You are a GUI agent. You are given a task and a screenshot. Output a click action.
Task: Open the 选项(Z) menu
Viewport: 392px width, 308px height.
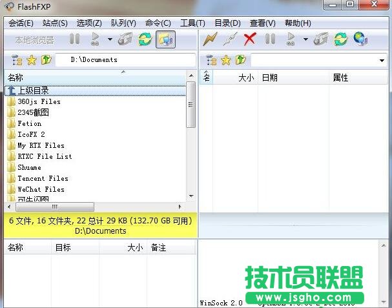89,23
